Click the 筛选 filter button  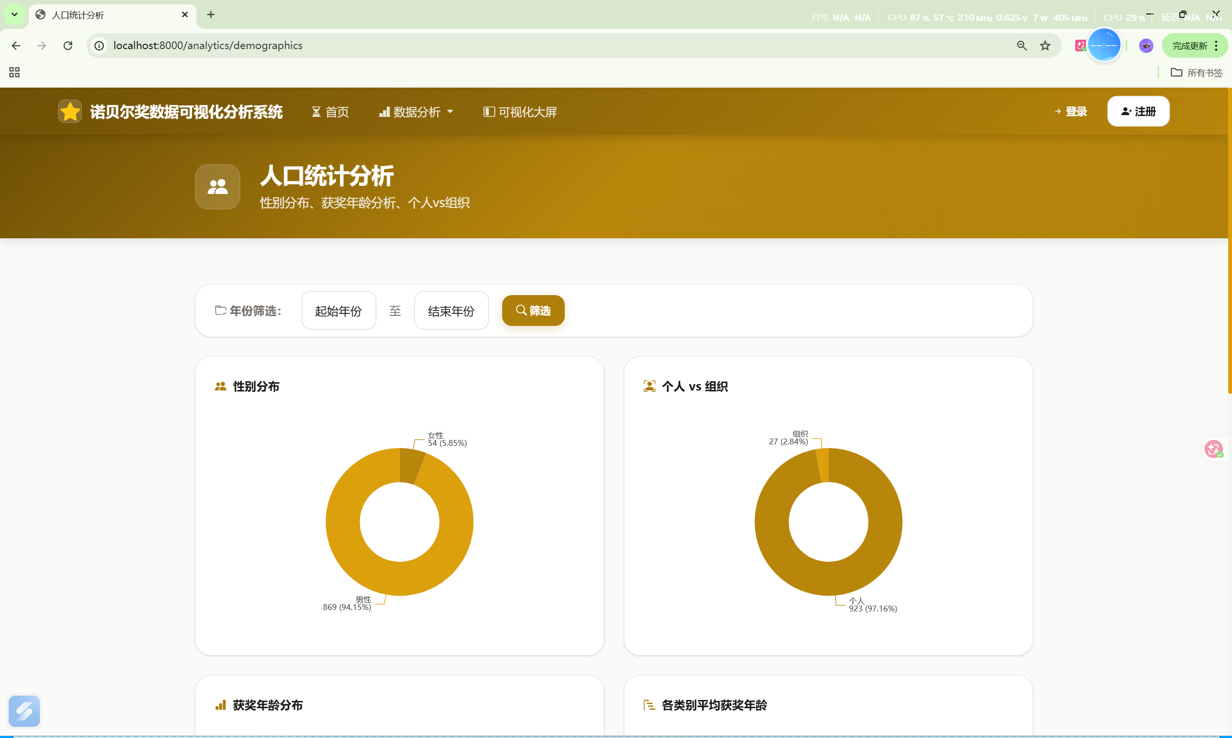click(533, 311)
